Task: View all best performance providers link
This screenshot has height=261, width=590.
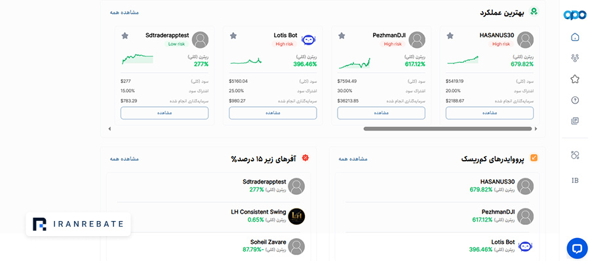Action: click(x=124, y=12)
